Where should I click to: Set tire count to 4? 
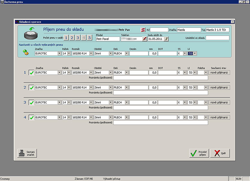coord(84,38)
